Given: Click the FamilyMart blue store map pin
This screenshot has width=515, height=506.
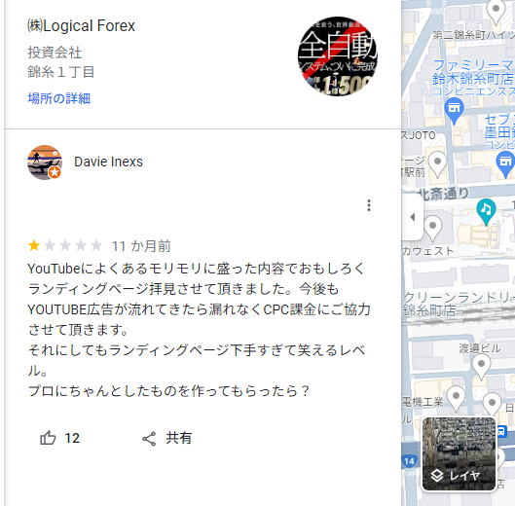Looking at the screenshot, I should pyautogui.click(x=454, y=111).
